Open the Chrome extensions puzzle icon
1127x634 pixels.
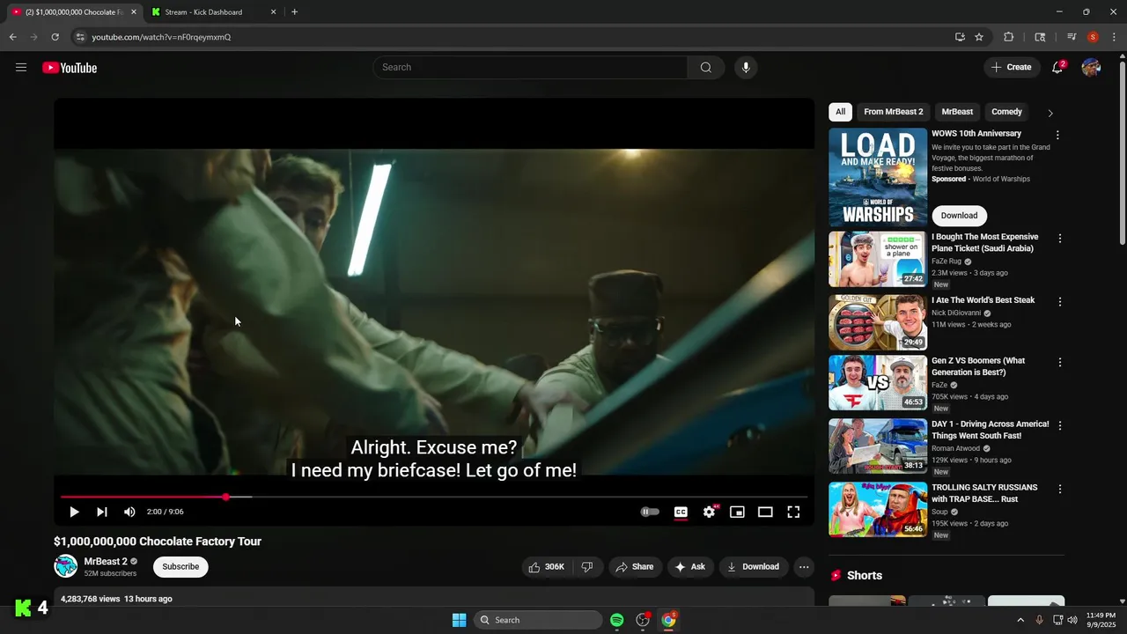click(x=1009, y=37)
